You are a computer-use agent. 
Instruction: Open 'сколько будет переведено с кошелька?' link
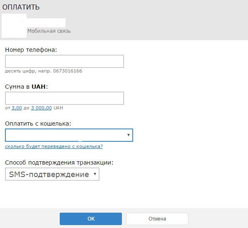tap(54, 146)
